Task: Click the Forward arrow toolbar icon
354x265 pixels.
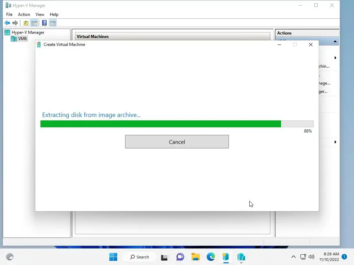Action: tap(15, 23)
